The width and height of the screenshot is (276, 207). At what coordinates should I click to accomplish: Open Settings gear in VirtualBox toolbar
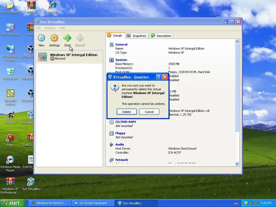click(54, 38)
